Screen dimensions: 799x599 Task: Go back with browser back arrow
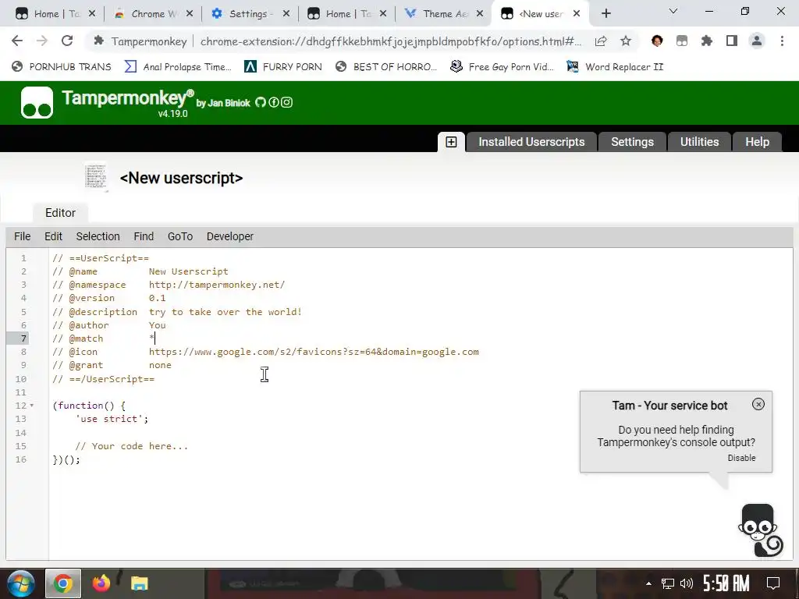coord(17,41)
